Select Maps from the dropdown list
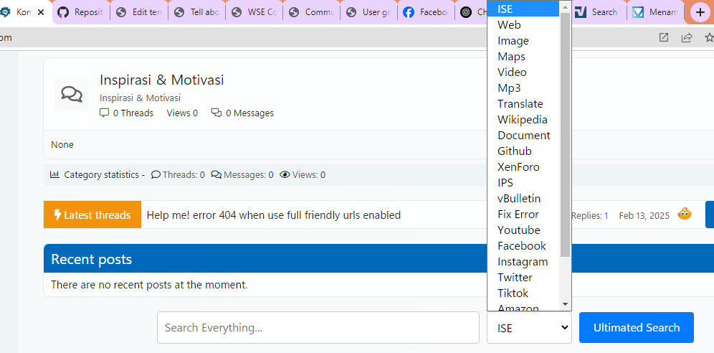 click(x=523, y=57)
